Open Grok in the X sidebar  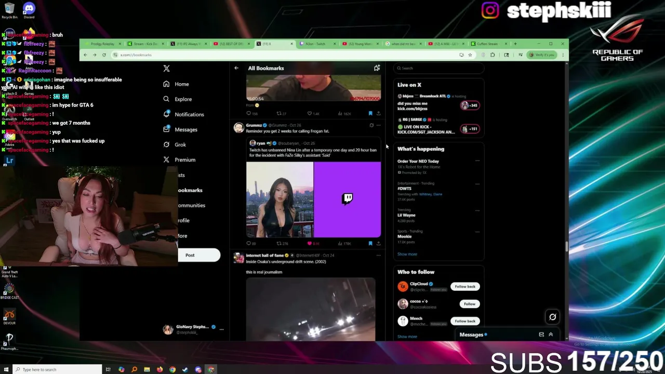click(174, 144)
